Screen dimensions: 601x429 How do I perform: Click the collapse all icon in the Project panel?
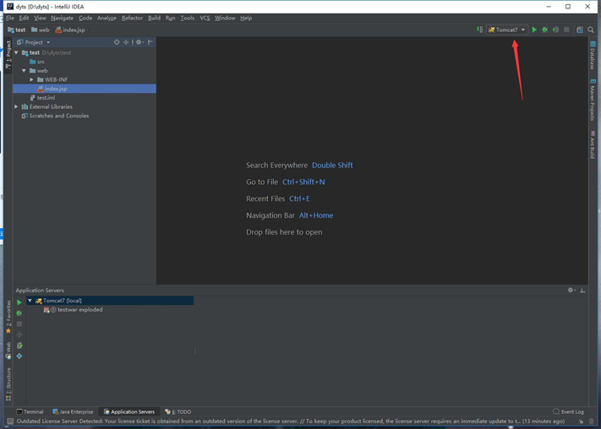click(x=126, y=42)
